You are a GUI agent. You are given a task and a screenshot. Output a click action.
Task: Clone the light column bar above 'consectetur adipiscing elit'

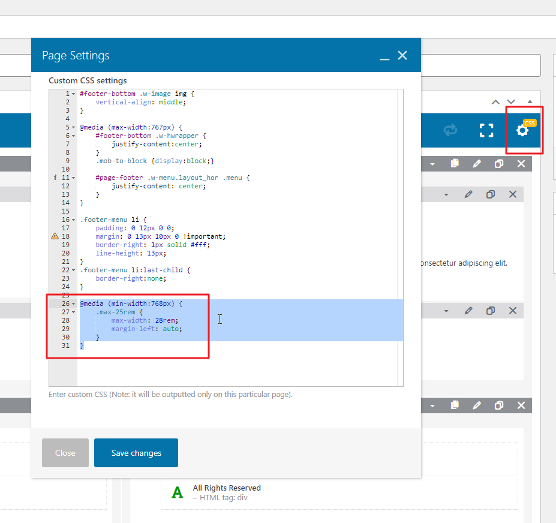491,194
